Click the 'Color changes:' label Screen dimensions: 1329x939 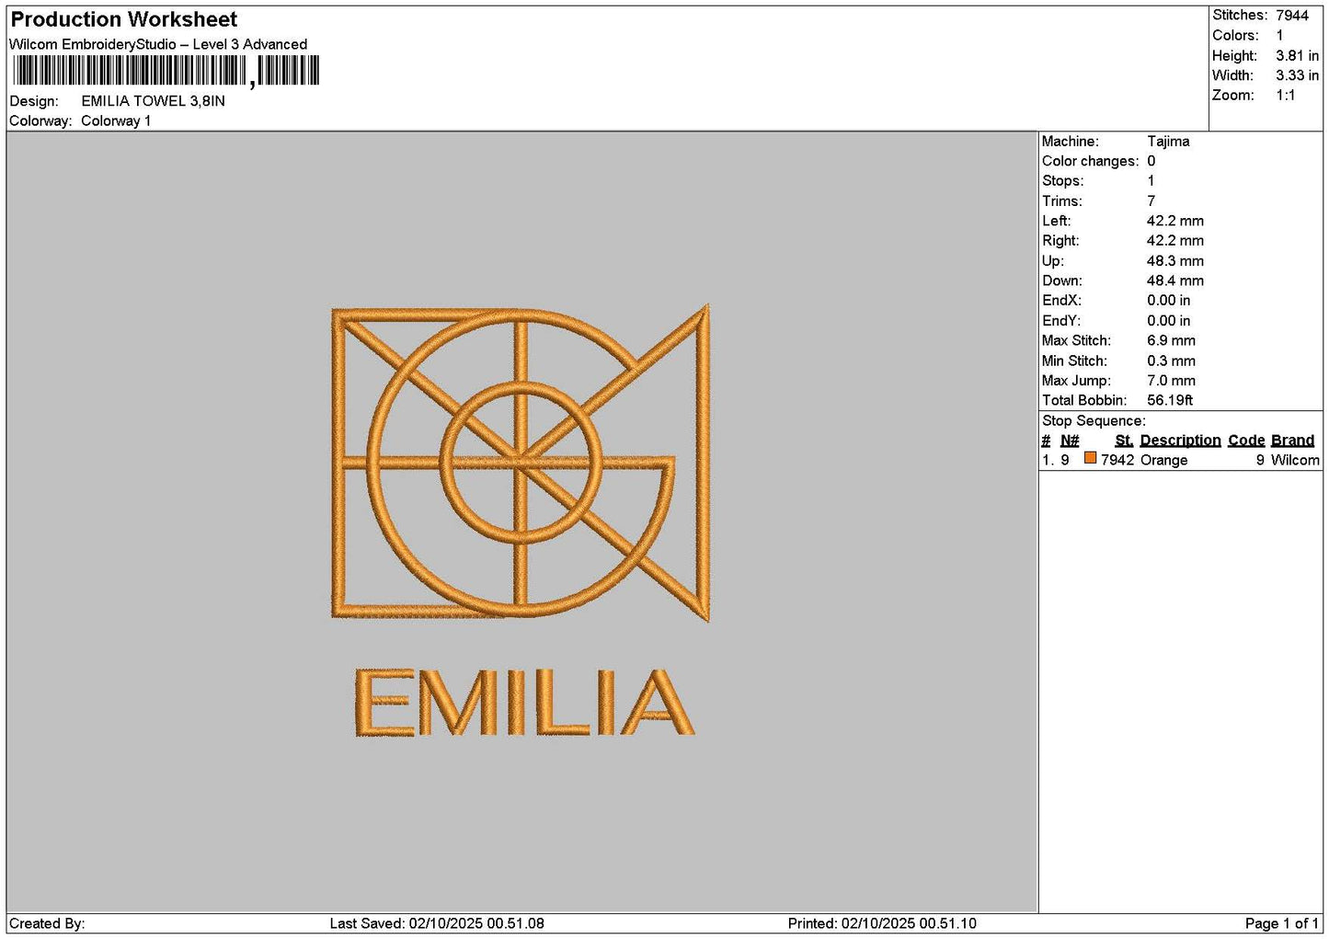(x=1090, y=162)
